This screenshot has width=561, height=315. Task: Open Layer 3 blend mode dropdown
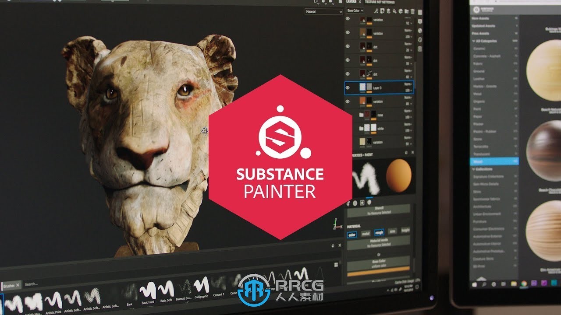click(408, 84)
